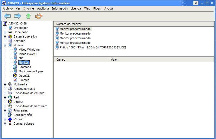
Task: Click the green up-level arrow
Action: 28,16
